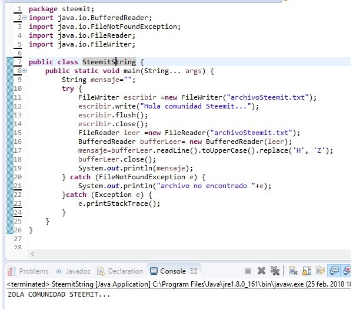Click the console output ZOLA COMUNIDAD STEEMIT...
This screenshot has width=353, height=309.
coord(59,295)
